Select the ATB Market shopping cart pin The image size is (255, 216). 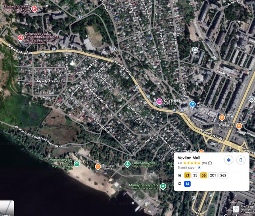click(192, 104)
